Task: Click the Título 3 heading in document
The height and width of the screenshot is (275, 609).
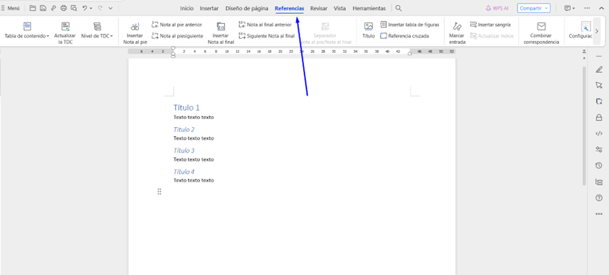Action: point(184,151)
